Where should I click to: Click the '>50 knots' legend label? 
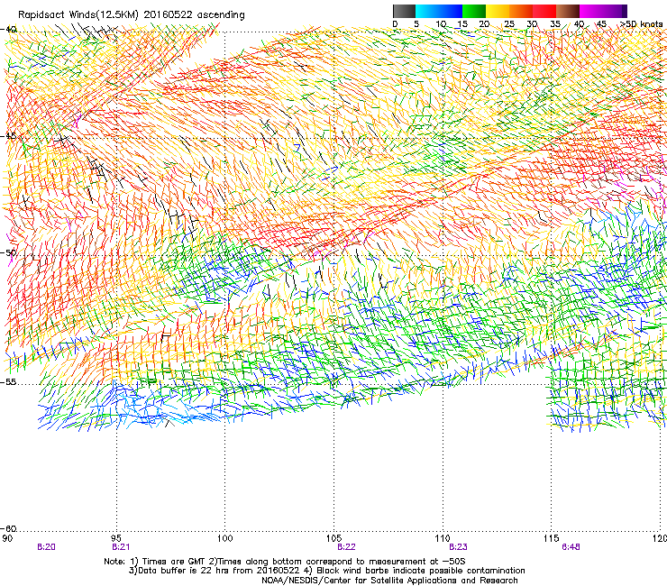pyautogui.click(x=642, y=24)
